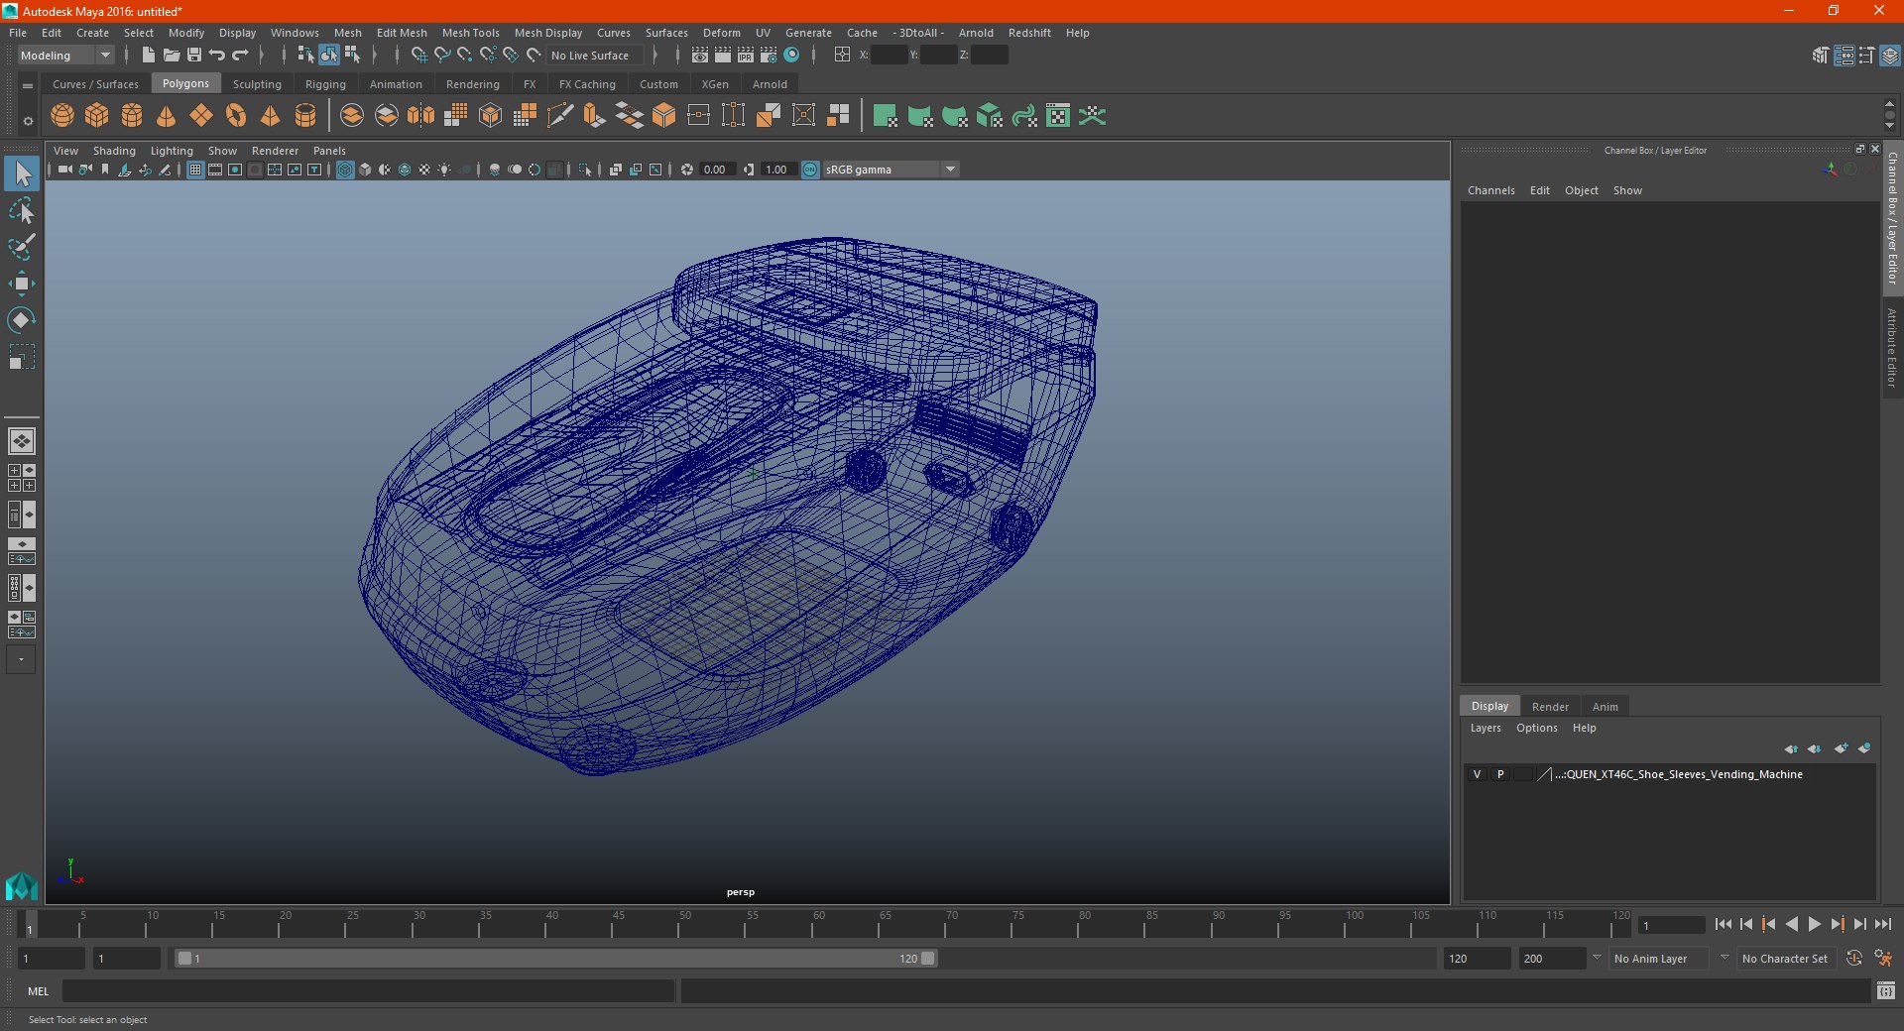
Task: Toggle color management ON button
Action: point(810,170)
